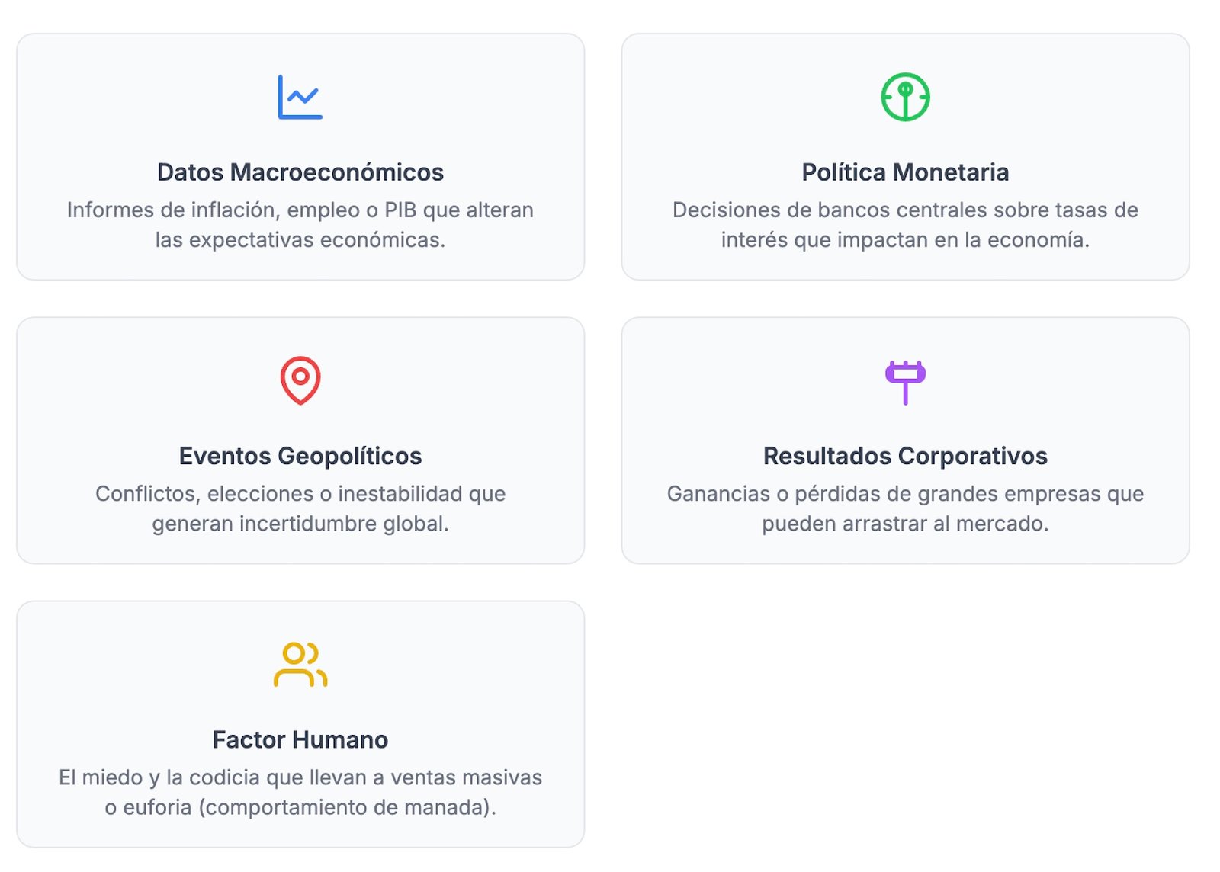Click the 'generan incertidumbre global' text line

click(x=300, y=524)
